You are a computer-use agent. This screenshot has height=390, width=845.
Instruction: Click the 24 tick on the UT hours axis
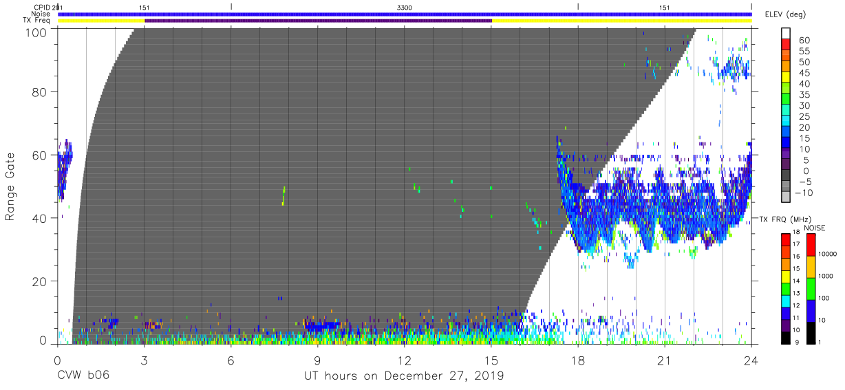[x=751, y=359]
